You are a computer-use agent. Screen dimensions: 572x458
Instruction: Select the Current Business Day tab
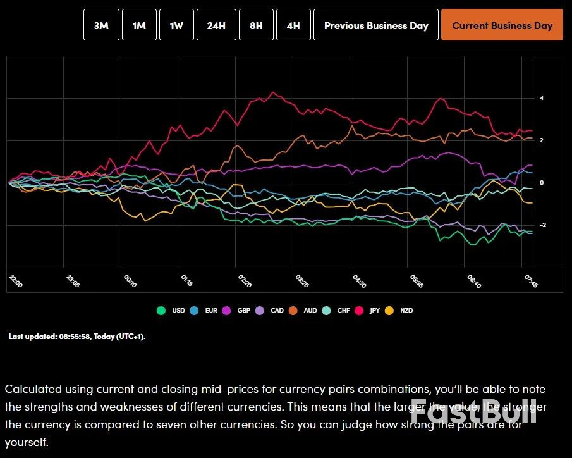[x=502, y=25]
